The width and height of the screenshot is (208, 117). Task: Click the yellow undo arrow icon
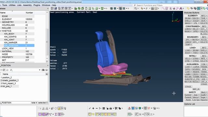pos(142,8)
